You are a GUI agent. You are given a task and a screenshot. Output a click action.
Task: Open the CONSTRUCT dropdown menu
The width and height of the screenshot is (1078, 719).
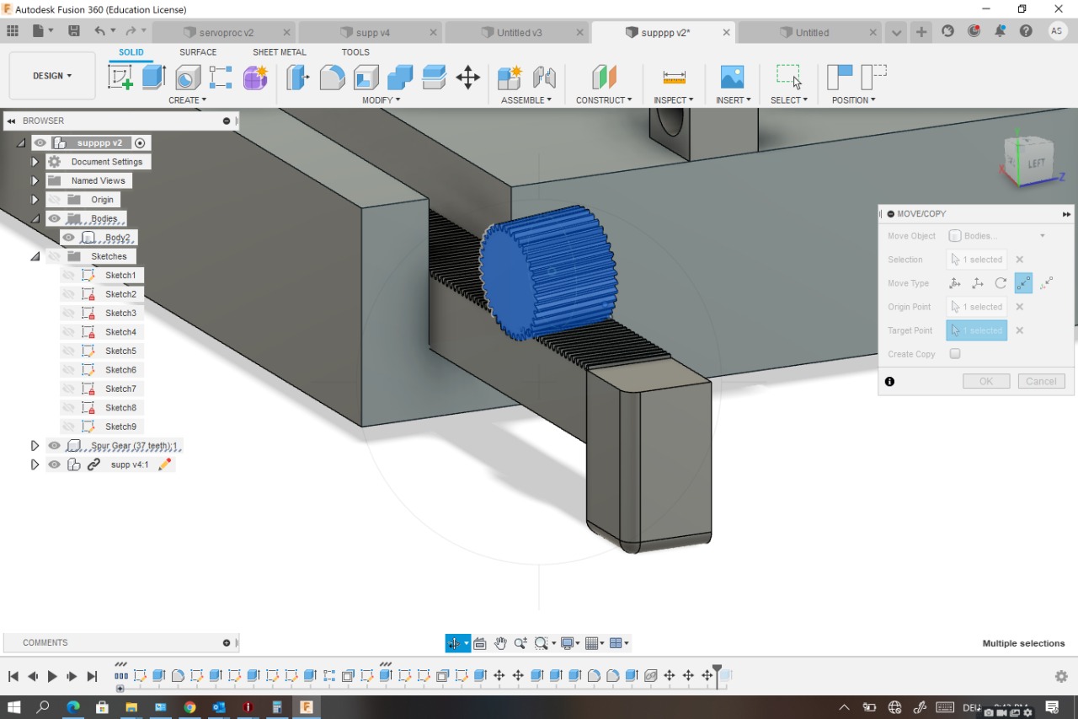(x=604, y=100)
